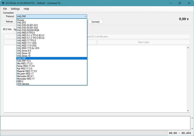The image size is (194, 136).
Task: Click the ECU info scrollbar up arrow
Action: pyautogui.click(x=188, y=47)
